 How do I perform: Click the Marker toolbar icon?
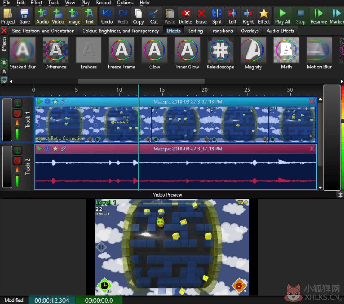pyautogui.click(x=336, y=16)
